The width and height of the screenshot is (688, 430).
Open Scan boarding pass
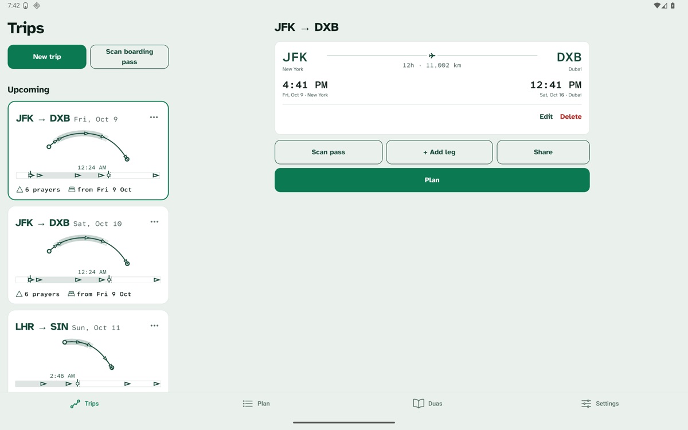pyautogui.click(x=130, y=57)
